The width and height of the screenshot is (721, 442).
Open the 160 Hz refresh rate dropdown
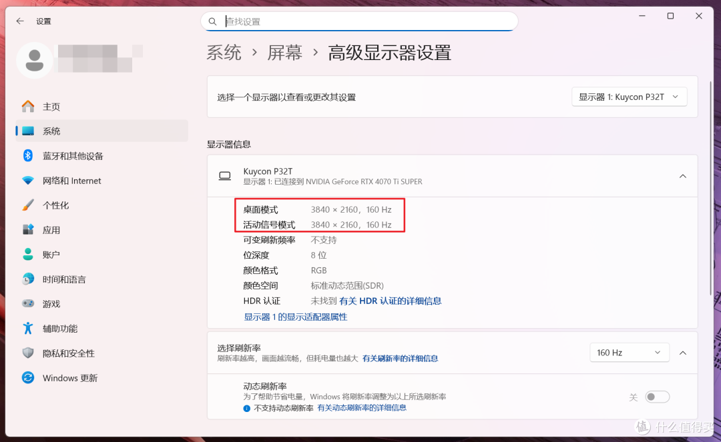coord(629,353)
